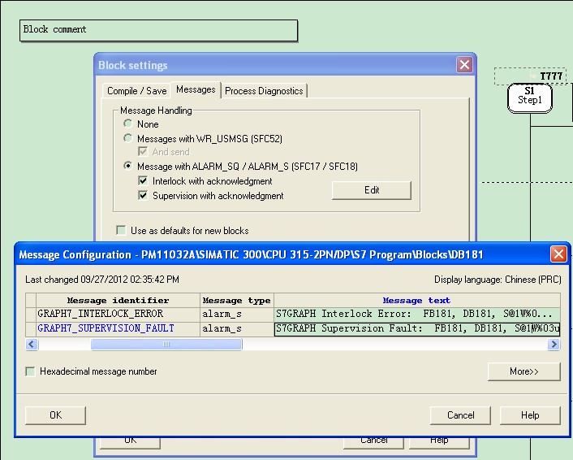
Task: Select the row header of the supervision row
Action: tap(31, 328)
